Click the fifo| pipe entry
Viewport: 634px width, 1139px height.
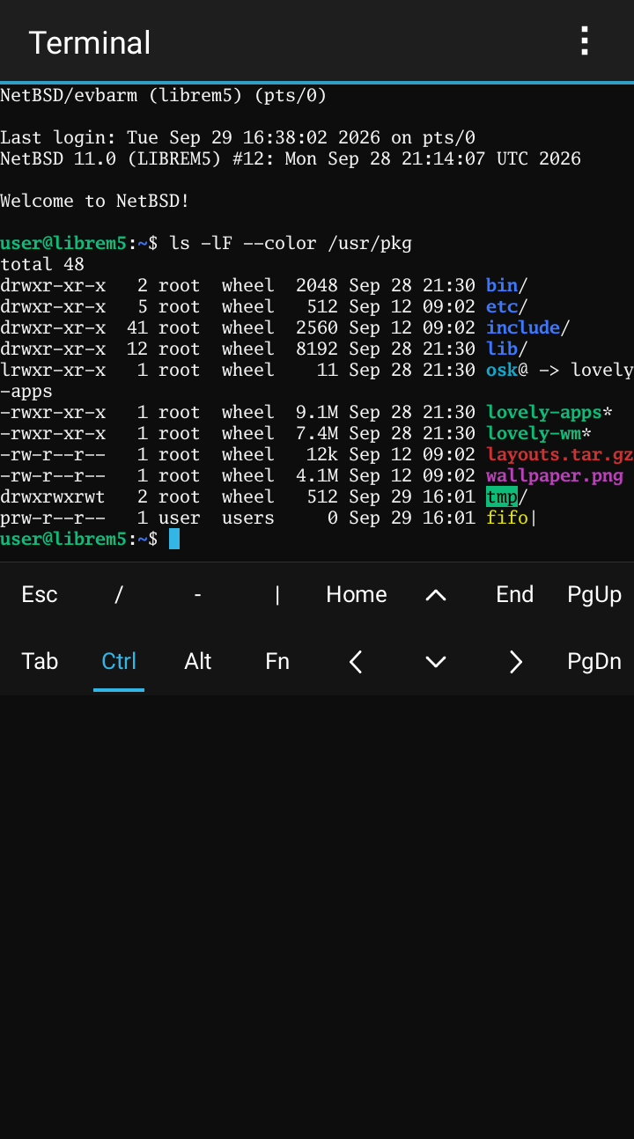(512, 518)
